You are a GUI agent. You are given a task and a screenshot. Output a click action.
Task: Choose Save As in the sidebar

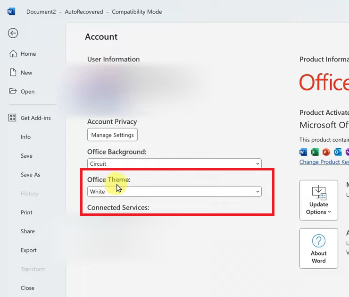point(31,175)
